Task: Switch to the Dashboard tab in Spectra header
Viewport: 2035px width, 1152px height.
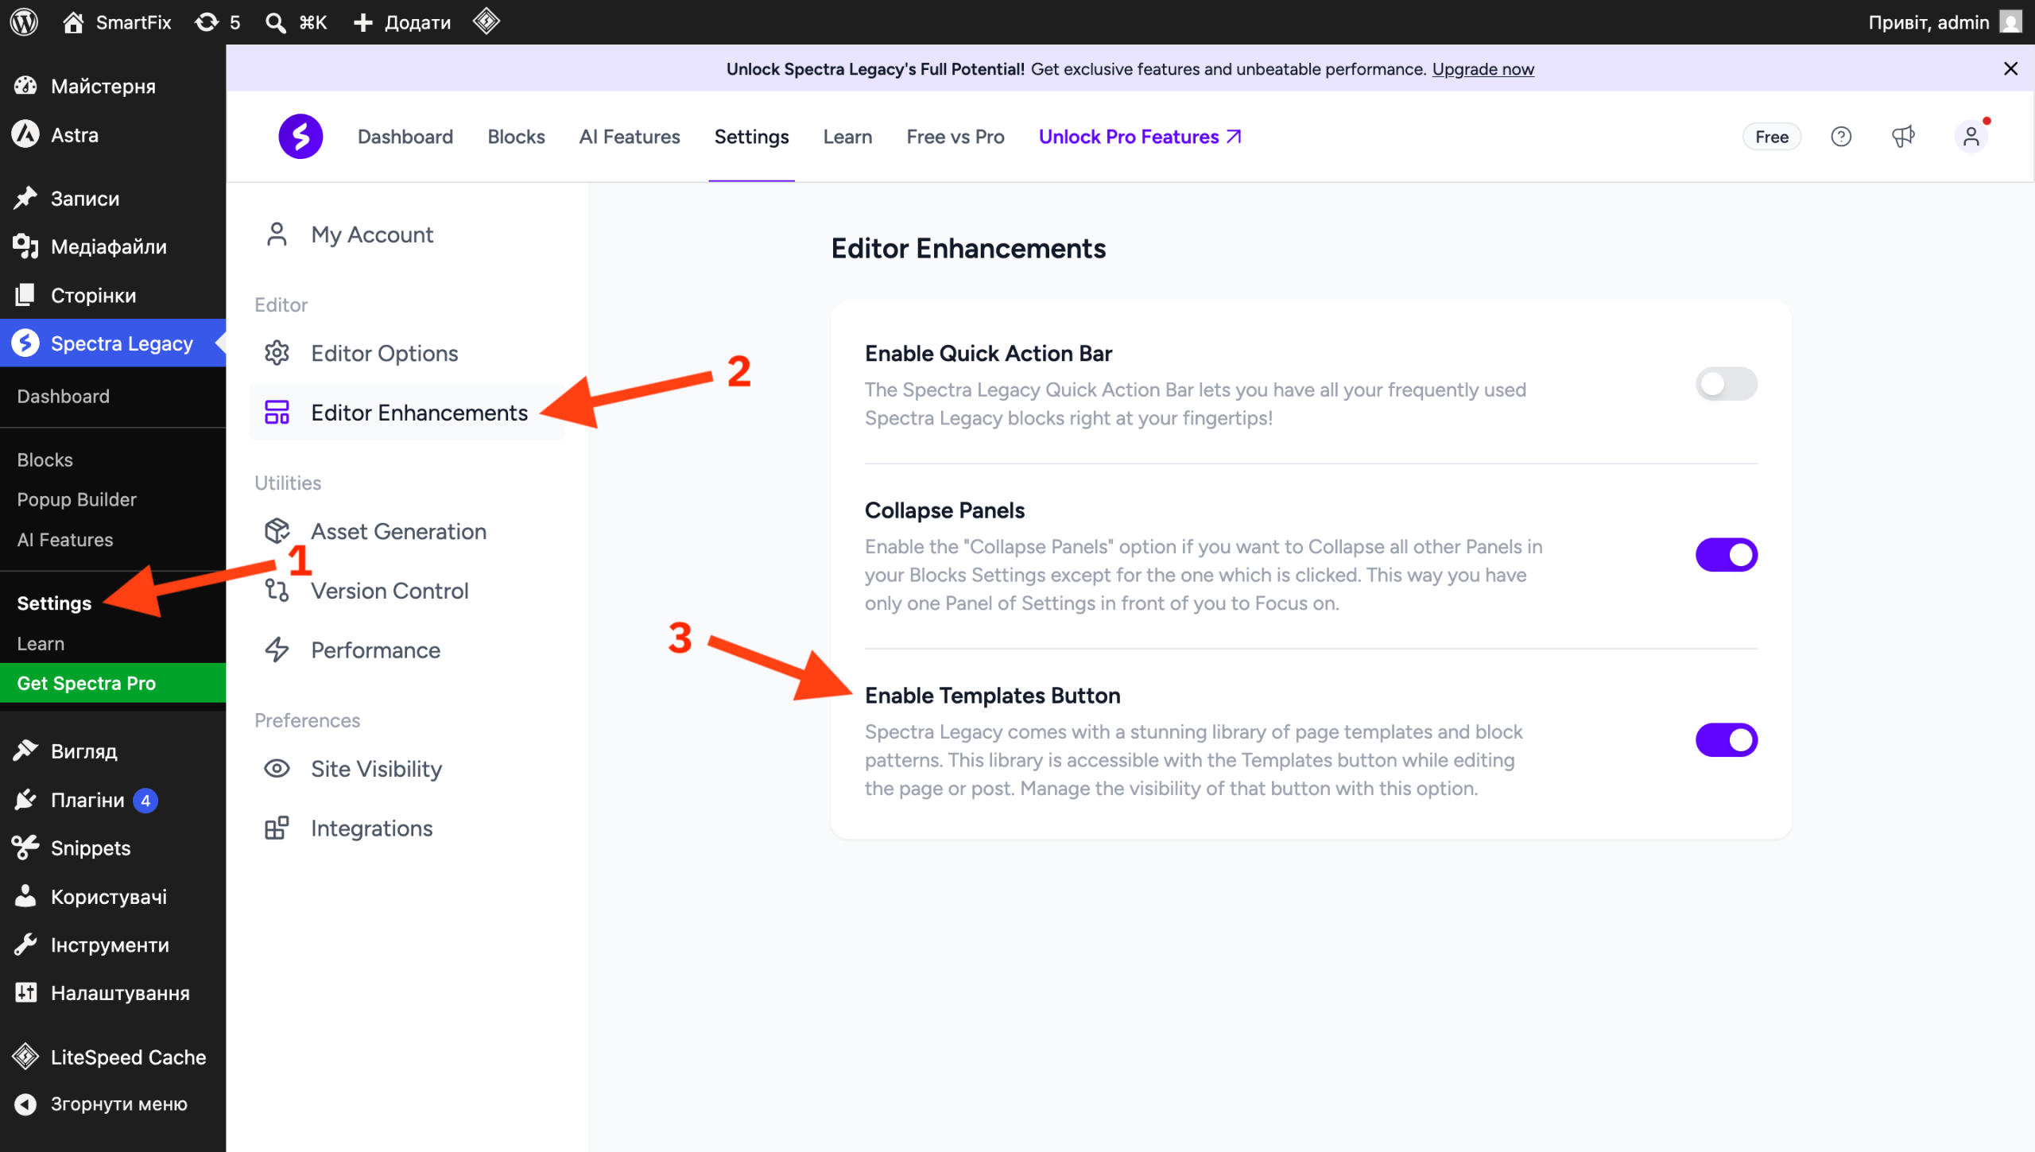Action: pos(405,137)
